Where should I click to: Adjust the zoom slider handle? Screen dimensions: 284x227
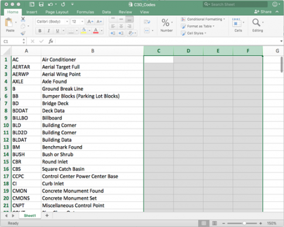click(x=244, y=223)
